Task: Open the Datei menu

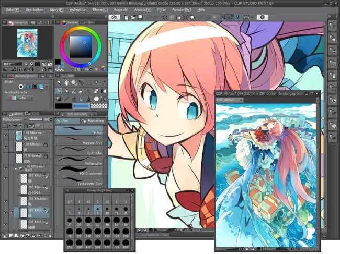Action: (13, 10)
